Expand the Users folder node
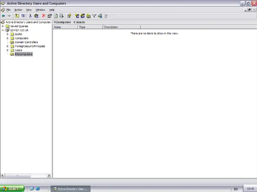Screen dimensions: 257x192 coord(8,50)
